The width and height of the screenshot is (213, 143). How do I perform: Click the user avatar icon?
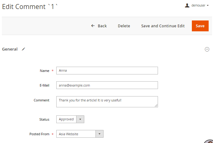(187, 5)
